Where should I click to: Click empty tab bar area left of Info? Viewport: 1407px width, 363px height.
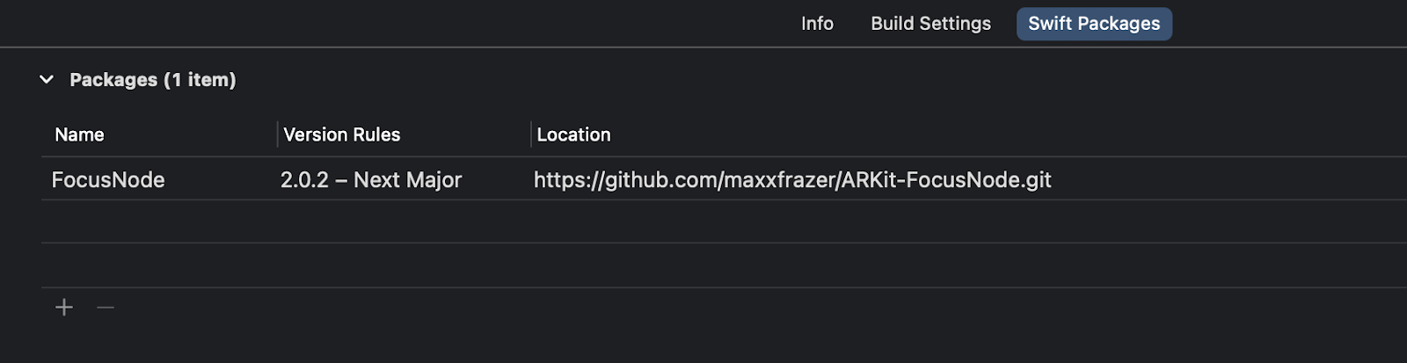[395, 24]
